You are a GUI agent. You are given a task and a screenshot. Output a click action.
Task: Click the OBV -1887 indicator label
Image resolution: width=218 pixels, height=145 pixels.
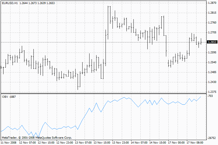9,97
